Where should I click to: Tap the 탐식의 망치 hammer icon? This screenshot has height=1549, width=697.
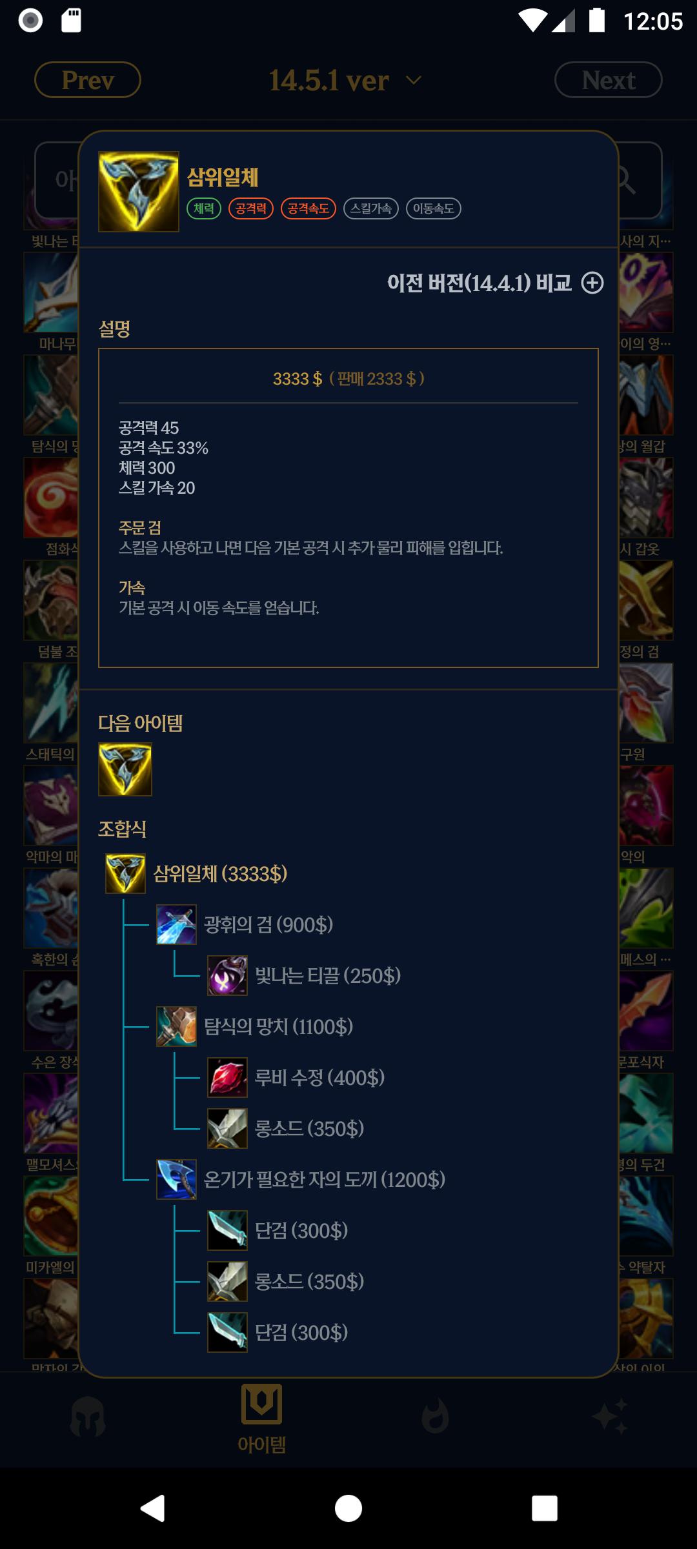click(176, 1026)
